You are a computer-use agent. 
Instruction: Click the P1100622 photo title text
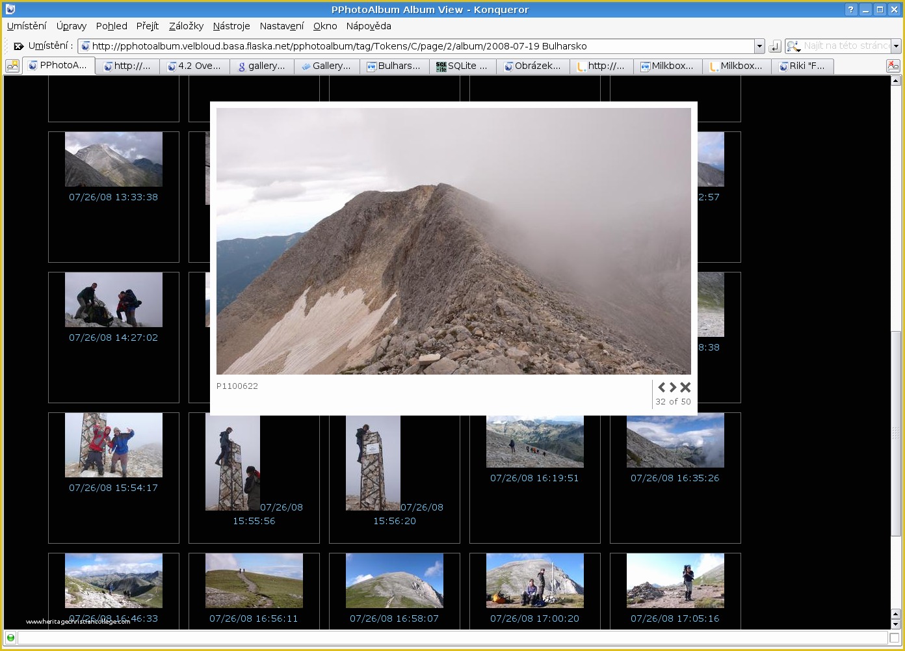(x=237, y=386)
